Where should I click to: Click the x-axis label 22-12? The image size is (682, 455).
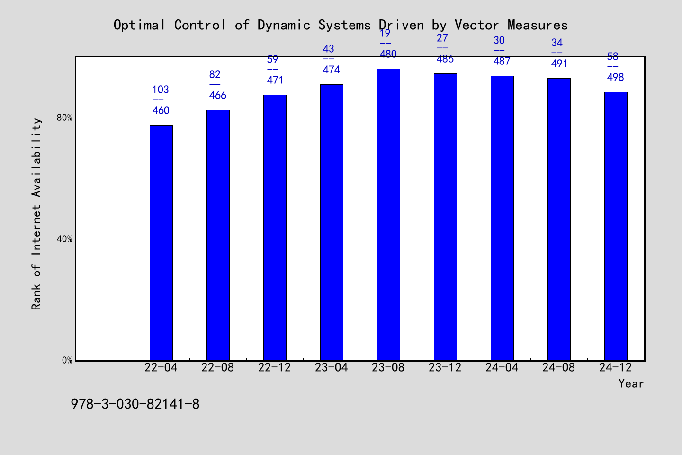click(x=275, y=367)
